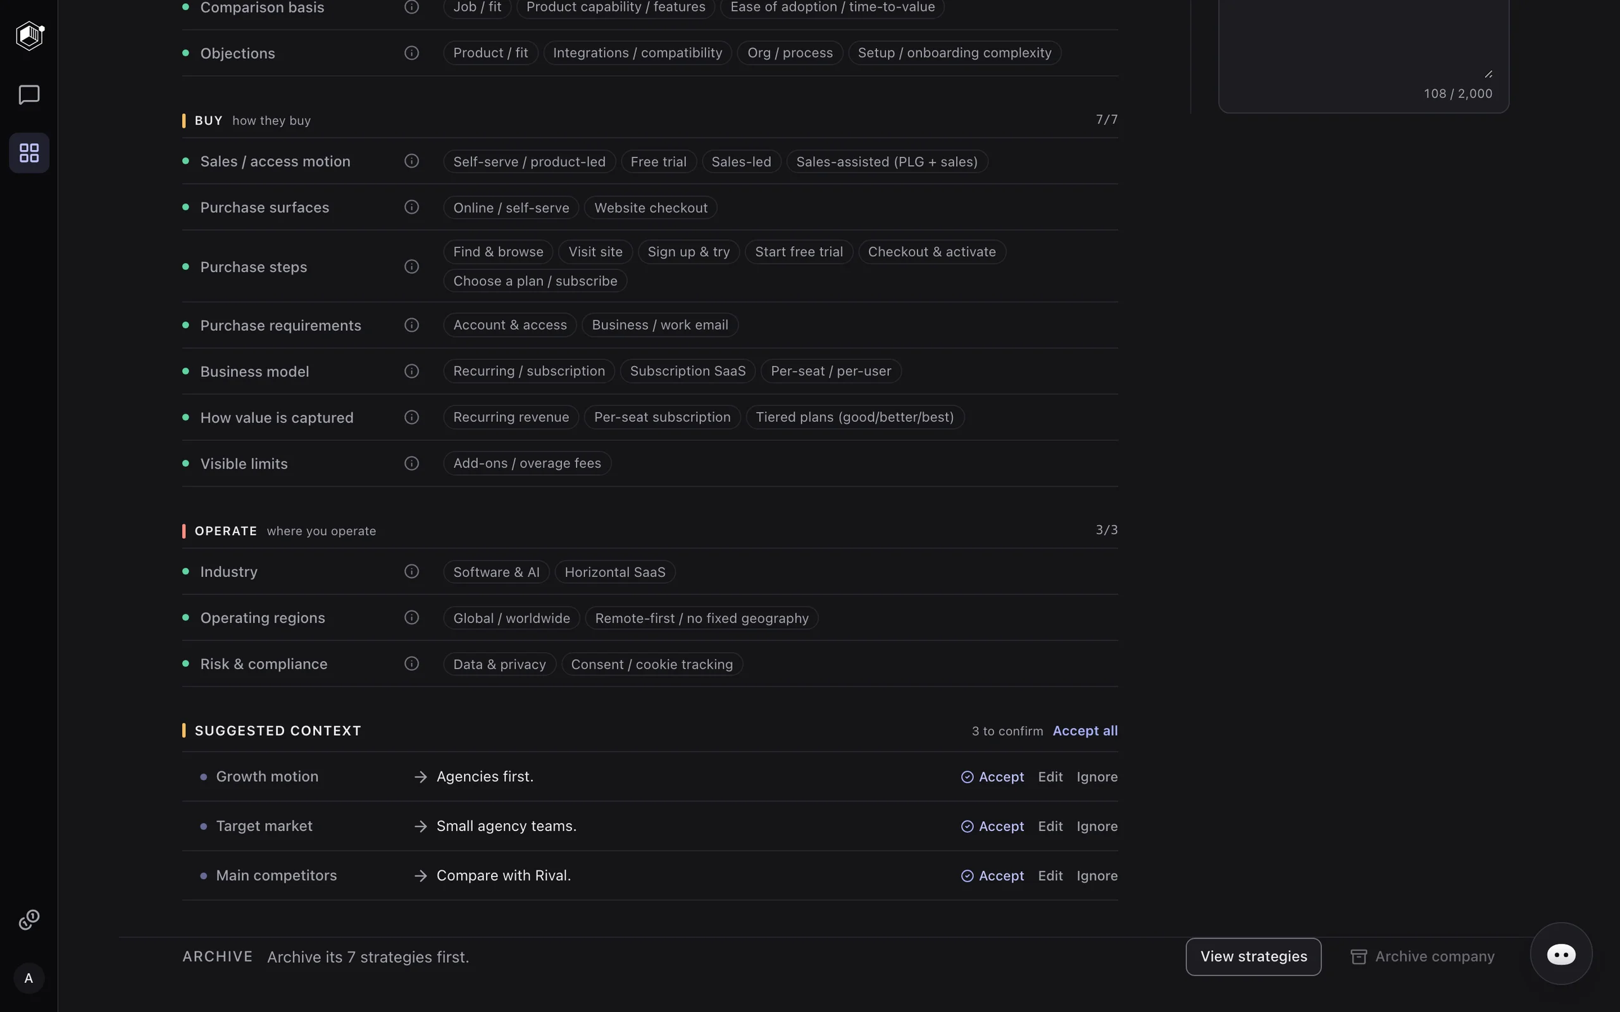Image resolution: width=1620 pixels, height=1012 pixels.
Task: Click the Consent / cookie tracking tag
Action: click(x=651, y=665)
